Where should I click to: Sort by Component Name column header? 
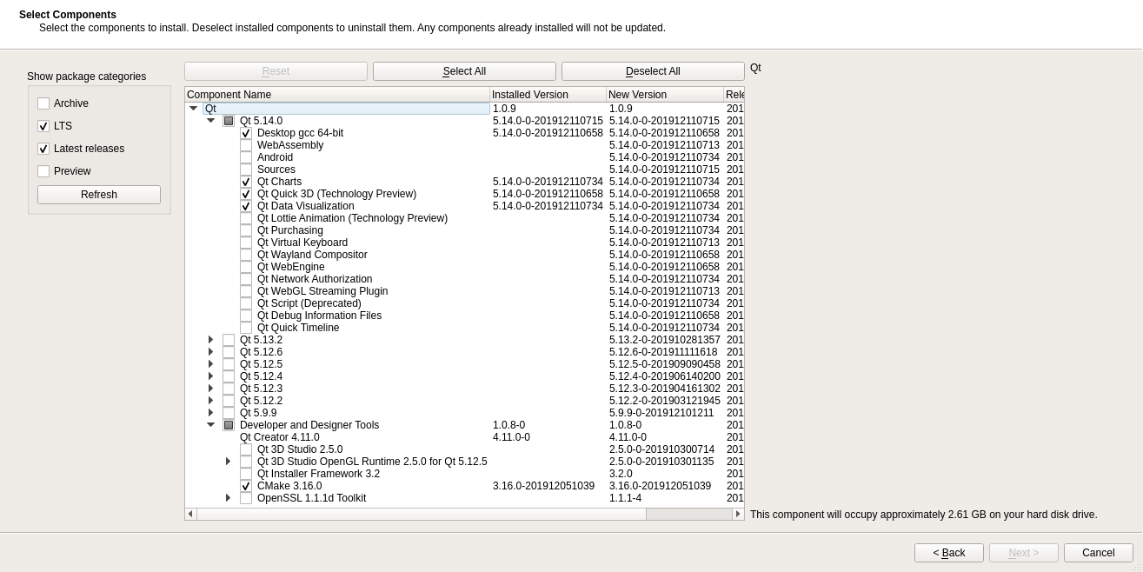point(337,95)
